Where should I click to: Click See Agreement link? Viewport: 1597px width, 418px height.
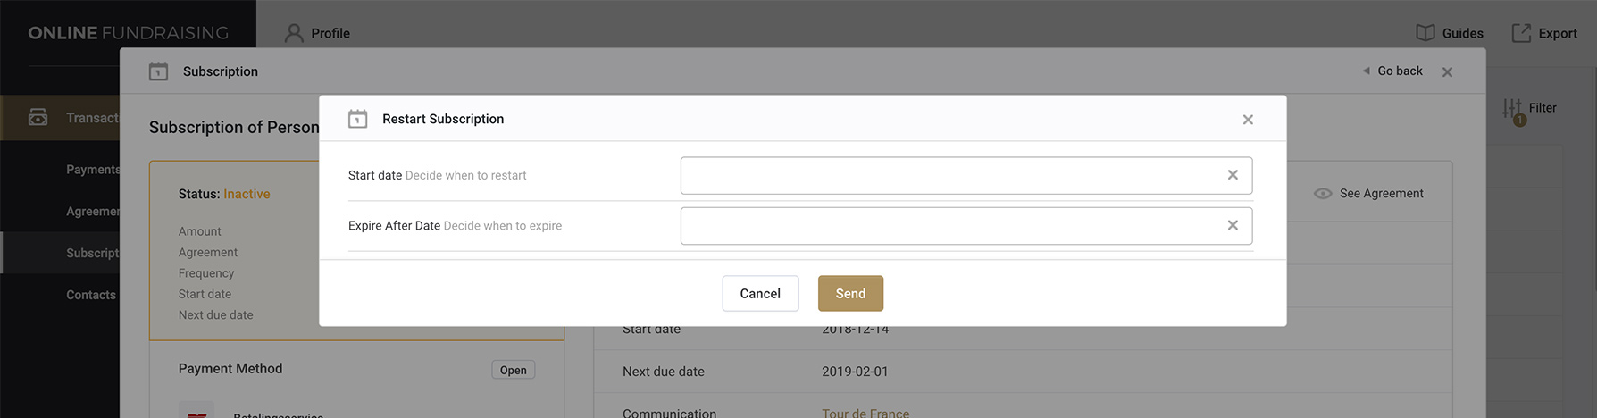pos(1381,193)
